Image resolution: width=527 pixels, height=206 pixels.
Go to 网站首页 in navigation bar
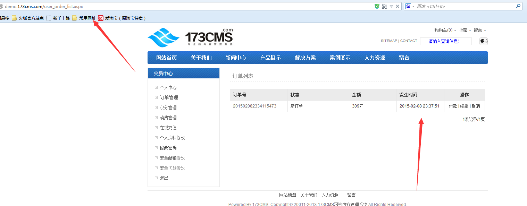166,58
